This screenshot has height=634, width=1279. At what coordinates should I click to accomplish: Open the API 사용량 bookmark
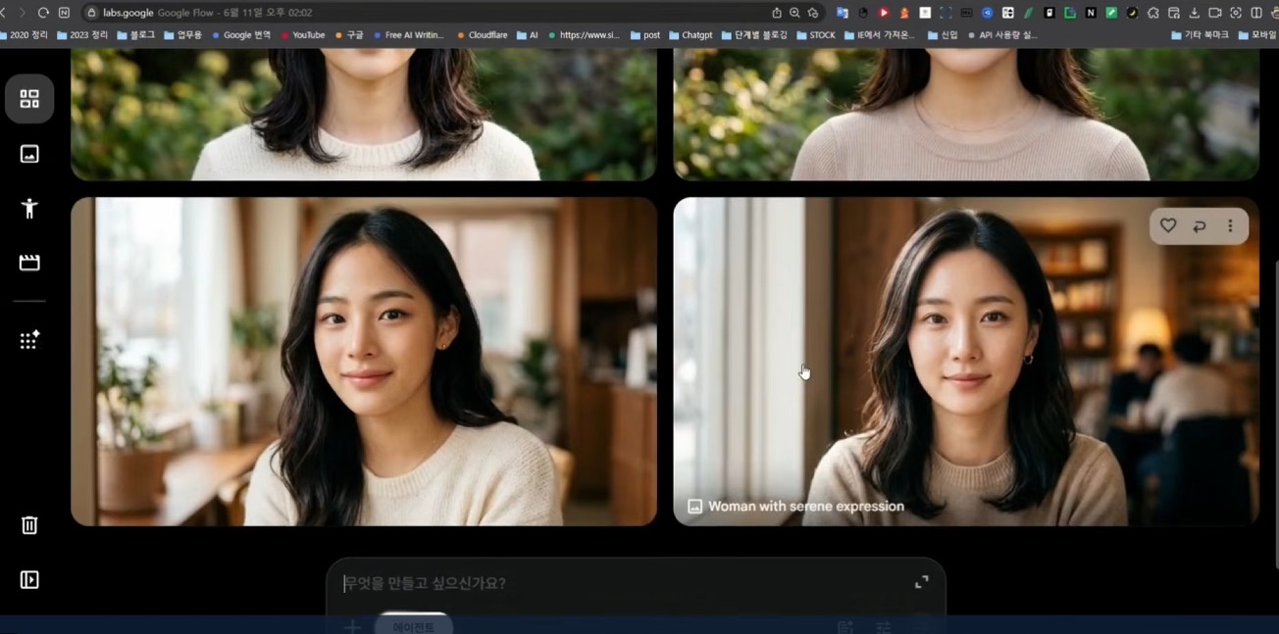pyautogui.click(x=1002, y=35)
